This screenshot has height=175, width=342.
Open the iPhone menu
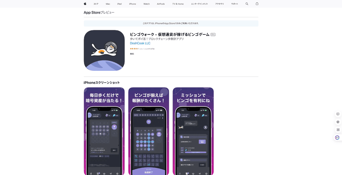(132, 4)
